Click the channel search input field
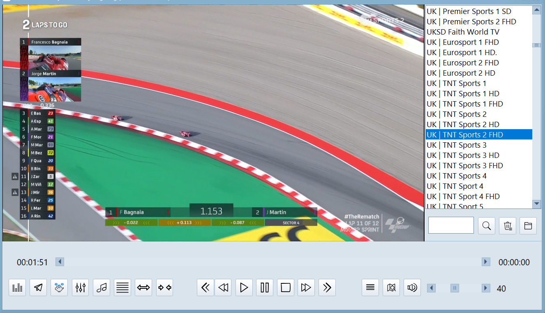 (451, 225)
